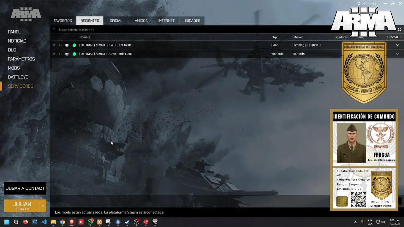This screenshot has height=227, width=404.
Task: Switch to the Unidades tab
Action: pyautogui.click(x=192, y=20)
